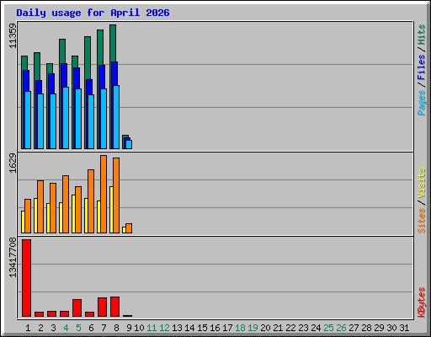
Task: Click the cyan pages bar for day 9
Action: pos(129,144)
